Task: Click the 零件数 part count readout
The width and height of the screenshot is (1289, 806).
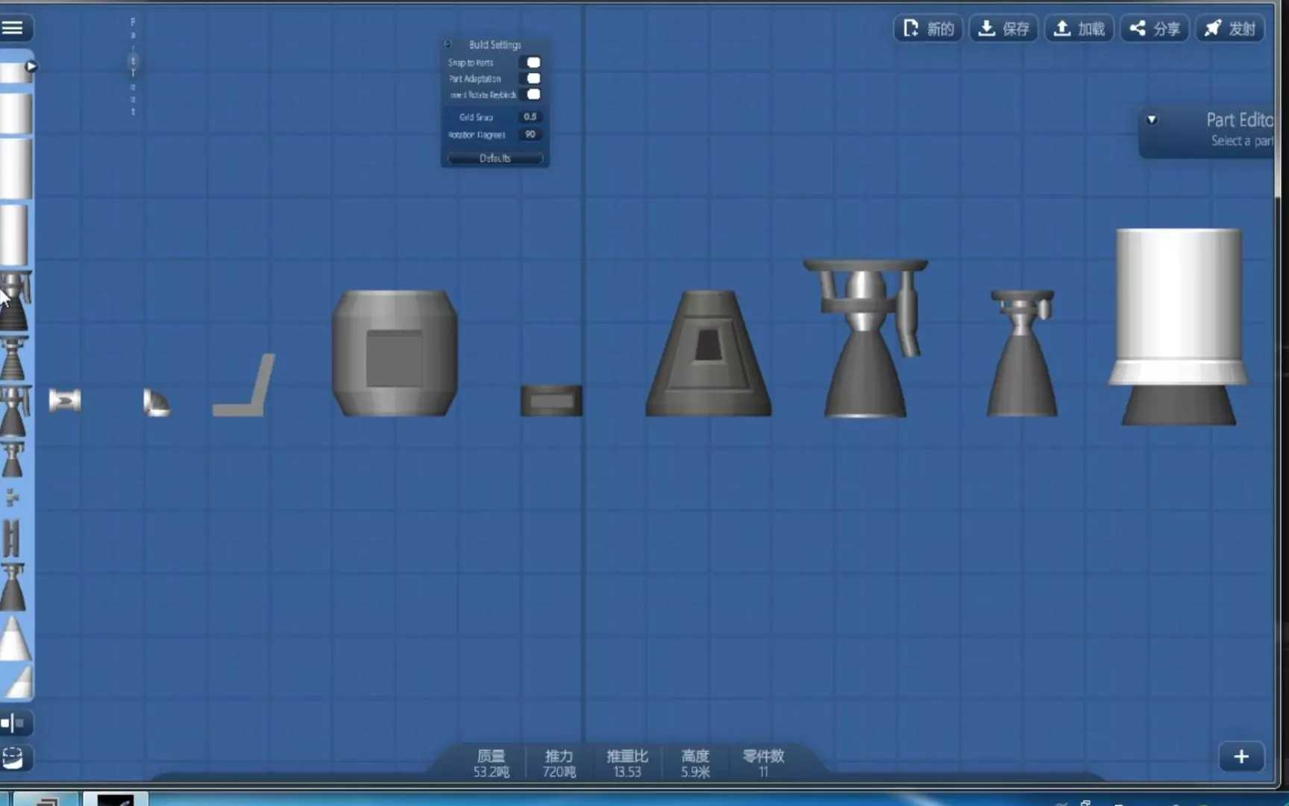Action: [x=763, y=763]
